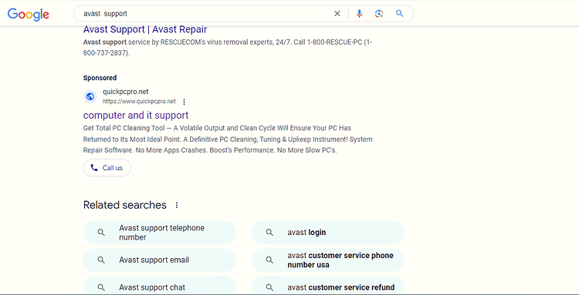Click the https://www.quickpcpro.net URL
Viewport: 579px width, 295px height.
[139, 101]
